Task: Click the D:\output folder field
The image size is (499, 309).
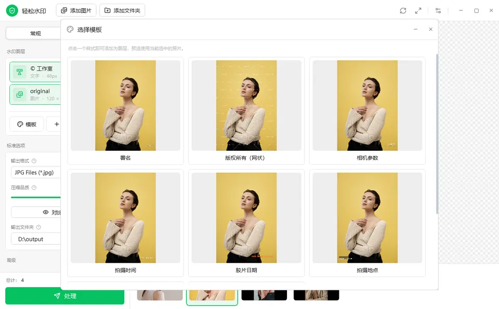Action: (x=36, y=239)
